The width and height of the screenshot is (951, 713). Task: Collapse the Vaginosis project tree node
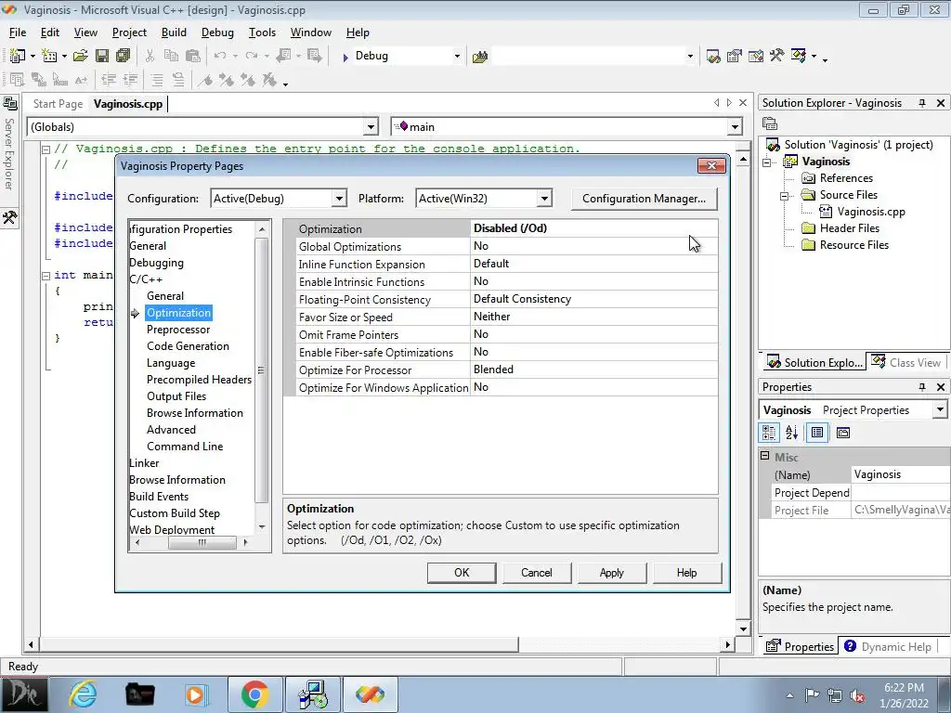click(x=766, y=162)
